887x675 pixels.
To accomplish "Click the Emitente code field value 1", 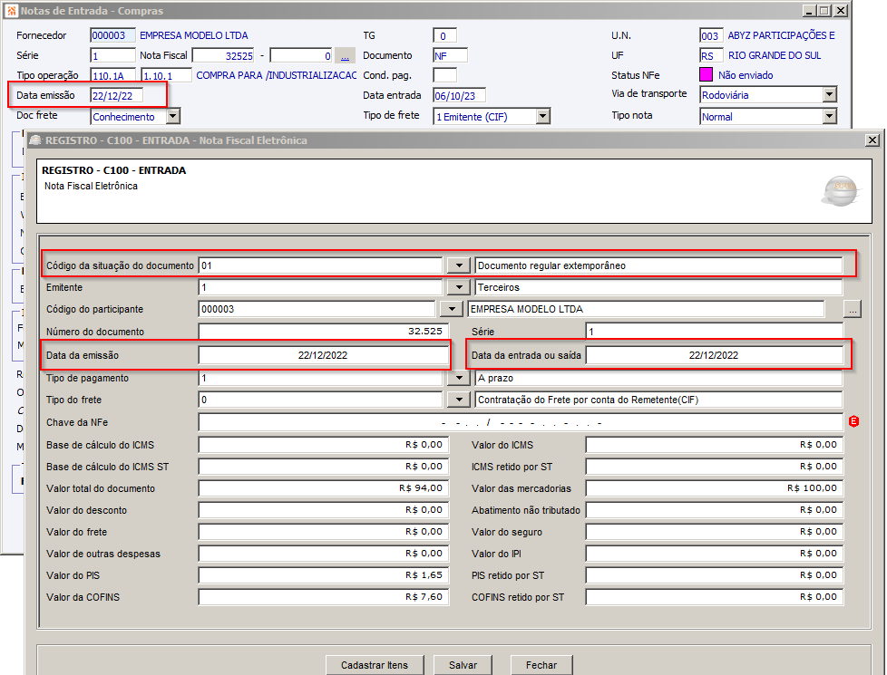I will point(320,287).
